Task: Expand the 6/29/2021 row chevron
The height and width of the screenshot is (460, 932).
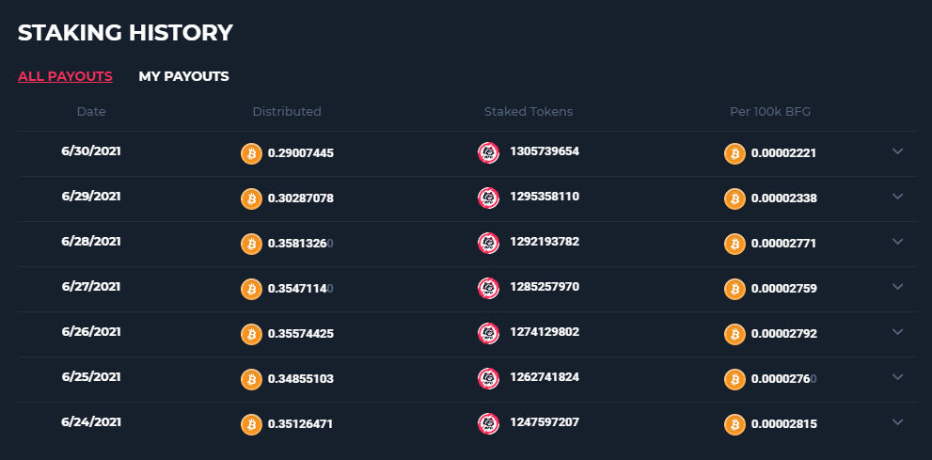Action: click(897, 196)
